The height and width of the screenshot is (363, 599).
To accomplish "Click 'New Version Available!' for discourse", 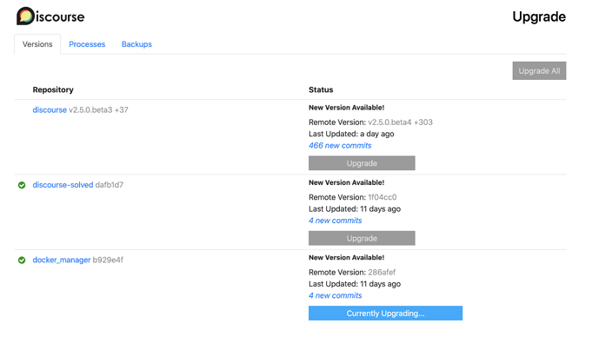I will 347,108.
